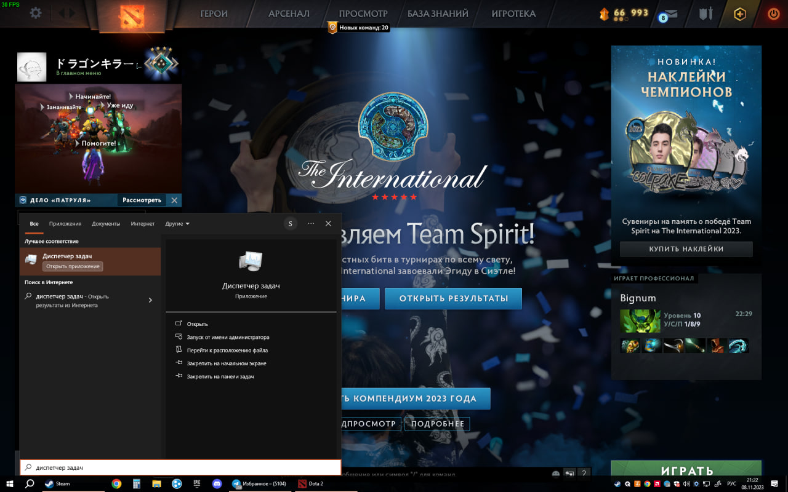Switch to Telegram Избранное window

pyautogui.click(x=260, y=484)
